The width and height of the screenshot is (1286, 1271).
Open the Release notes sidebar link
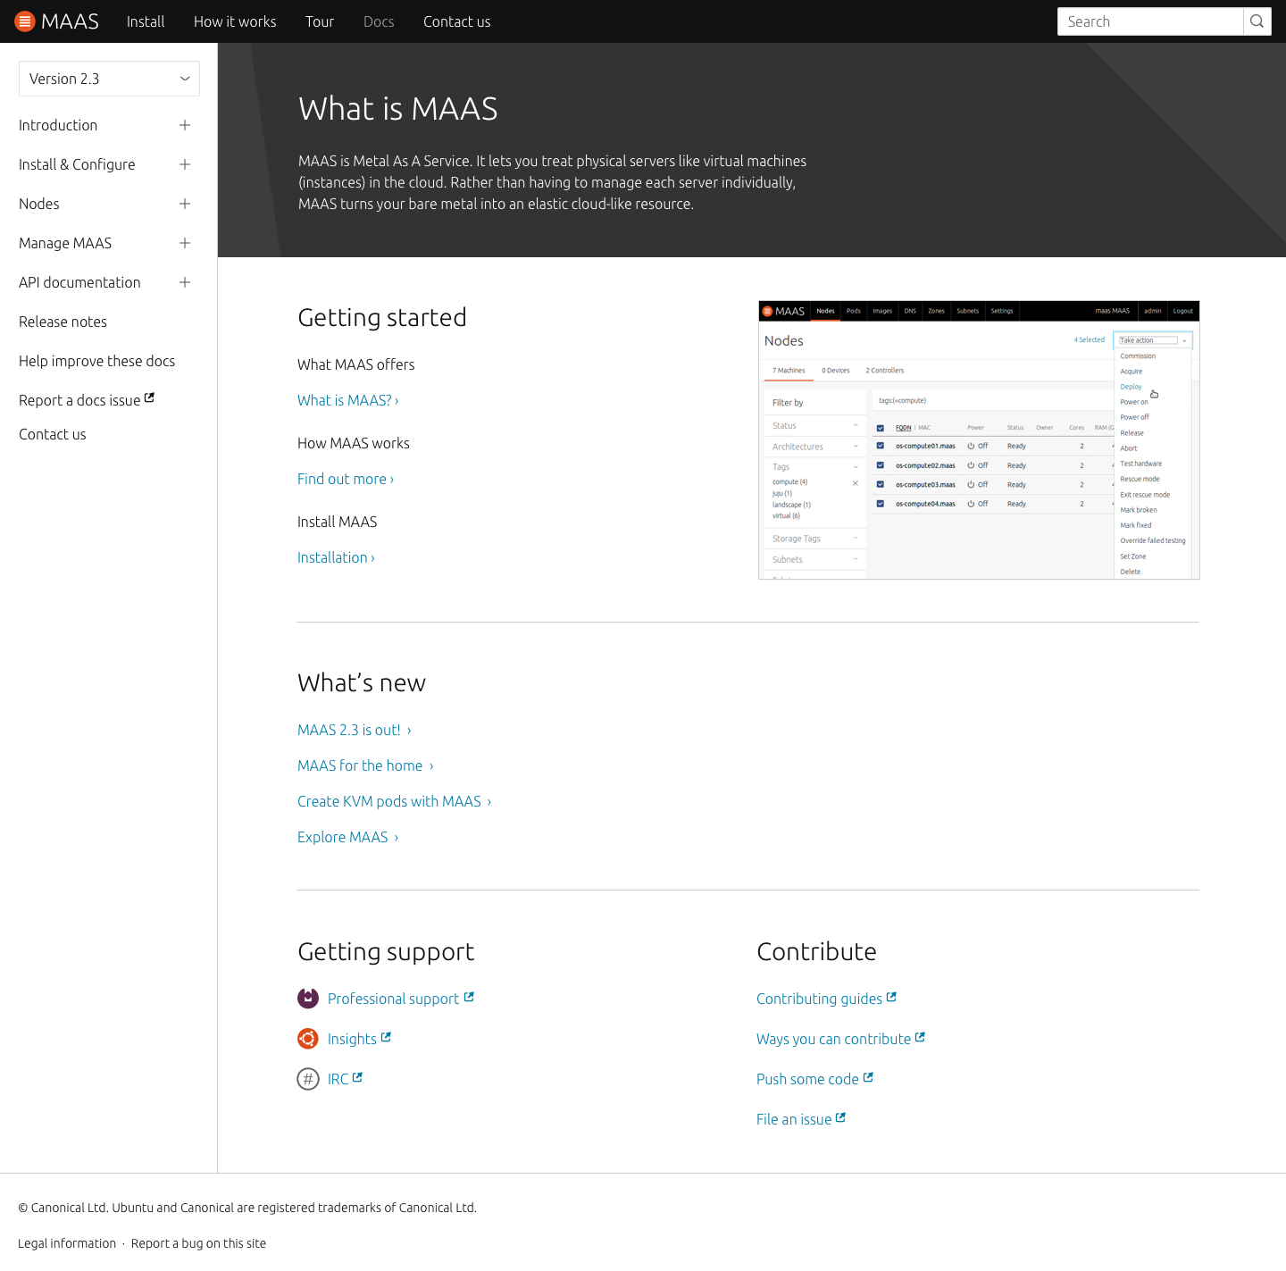point(63,322)
